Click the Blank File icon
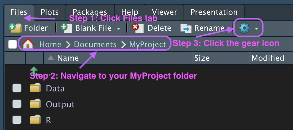Screen dimensions: 293x130 click(66, 28)
